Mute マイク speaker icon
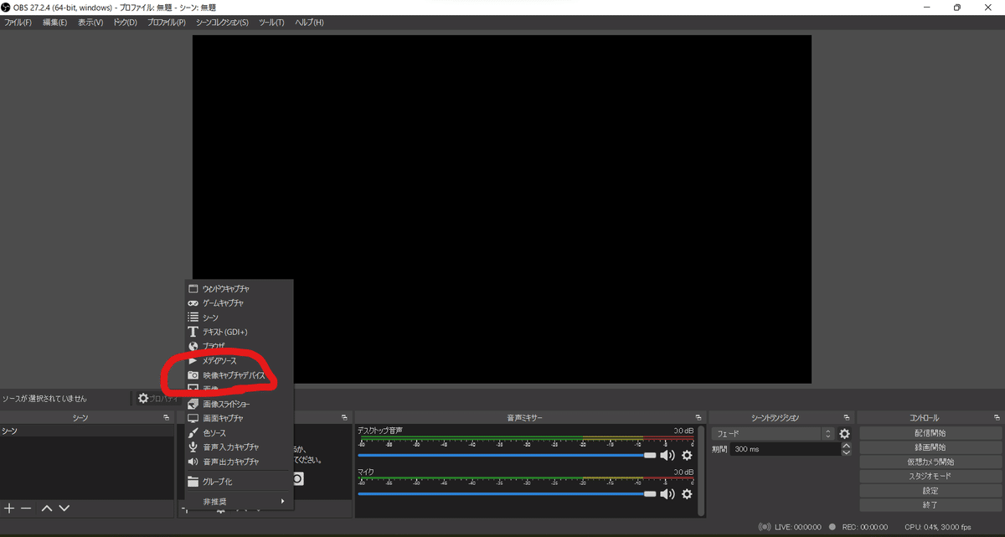Screen dimensions: 1005x537 [x=667, y=494]
